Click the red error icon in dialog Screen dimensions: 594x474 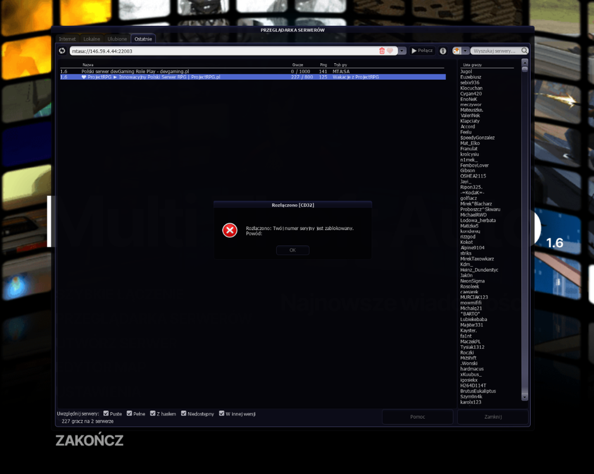[x=230, y=230]
